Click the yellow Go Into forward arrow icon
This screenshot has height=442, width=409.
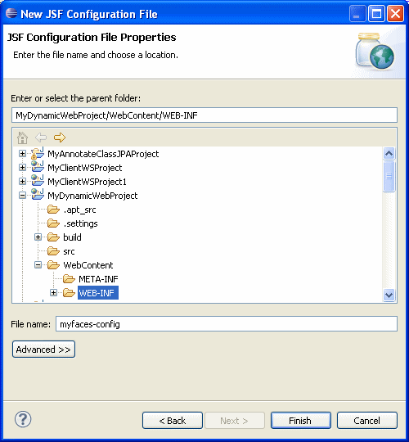(x=60, y=138)
